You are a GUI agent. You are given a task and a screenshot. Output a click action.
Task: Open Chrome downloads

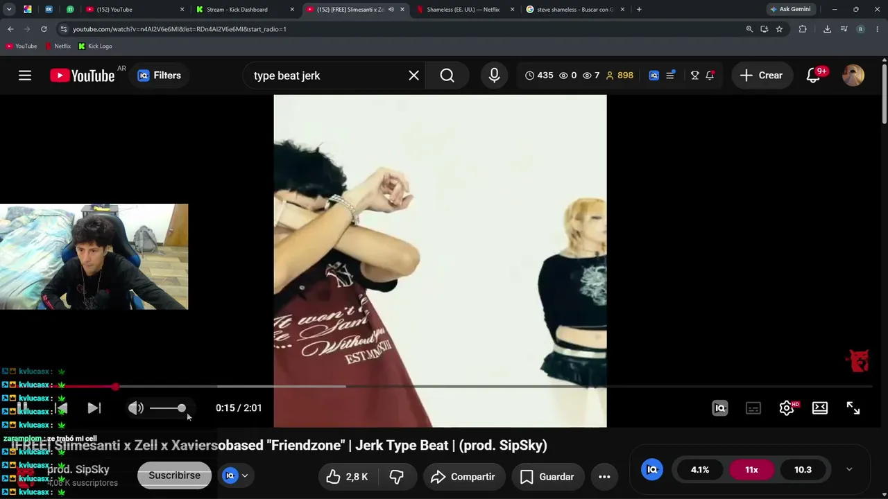(827, 29)
